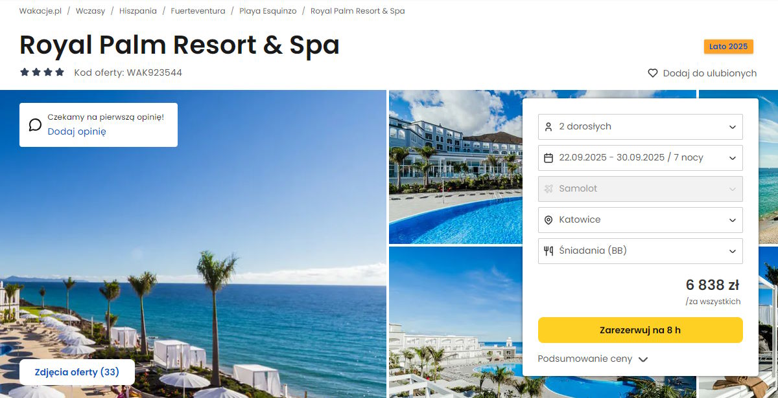Click the airplane icon beside Samolot
This screenshot has width=778, height=398.
548,189
